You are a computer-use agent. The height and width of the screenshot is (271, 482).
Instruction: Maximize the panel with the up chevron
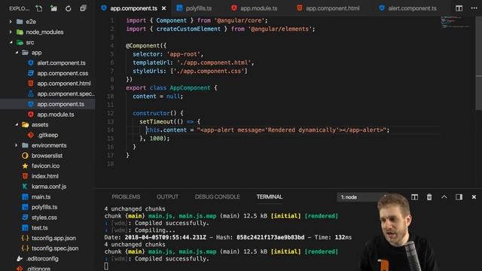pos(444,197)
